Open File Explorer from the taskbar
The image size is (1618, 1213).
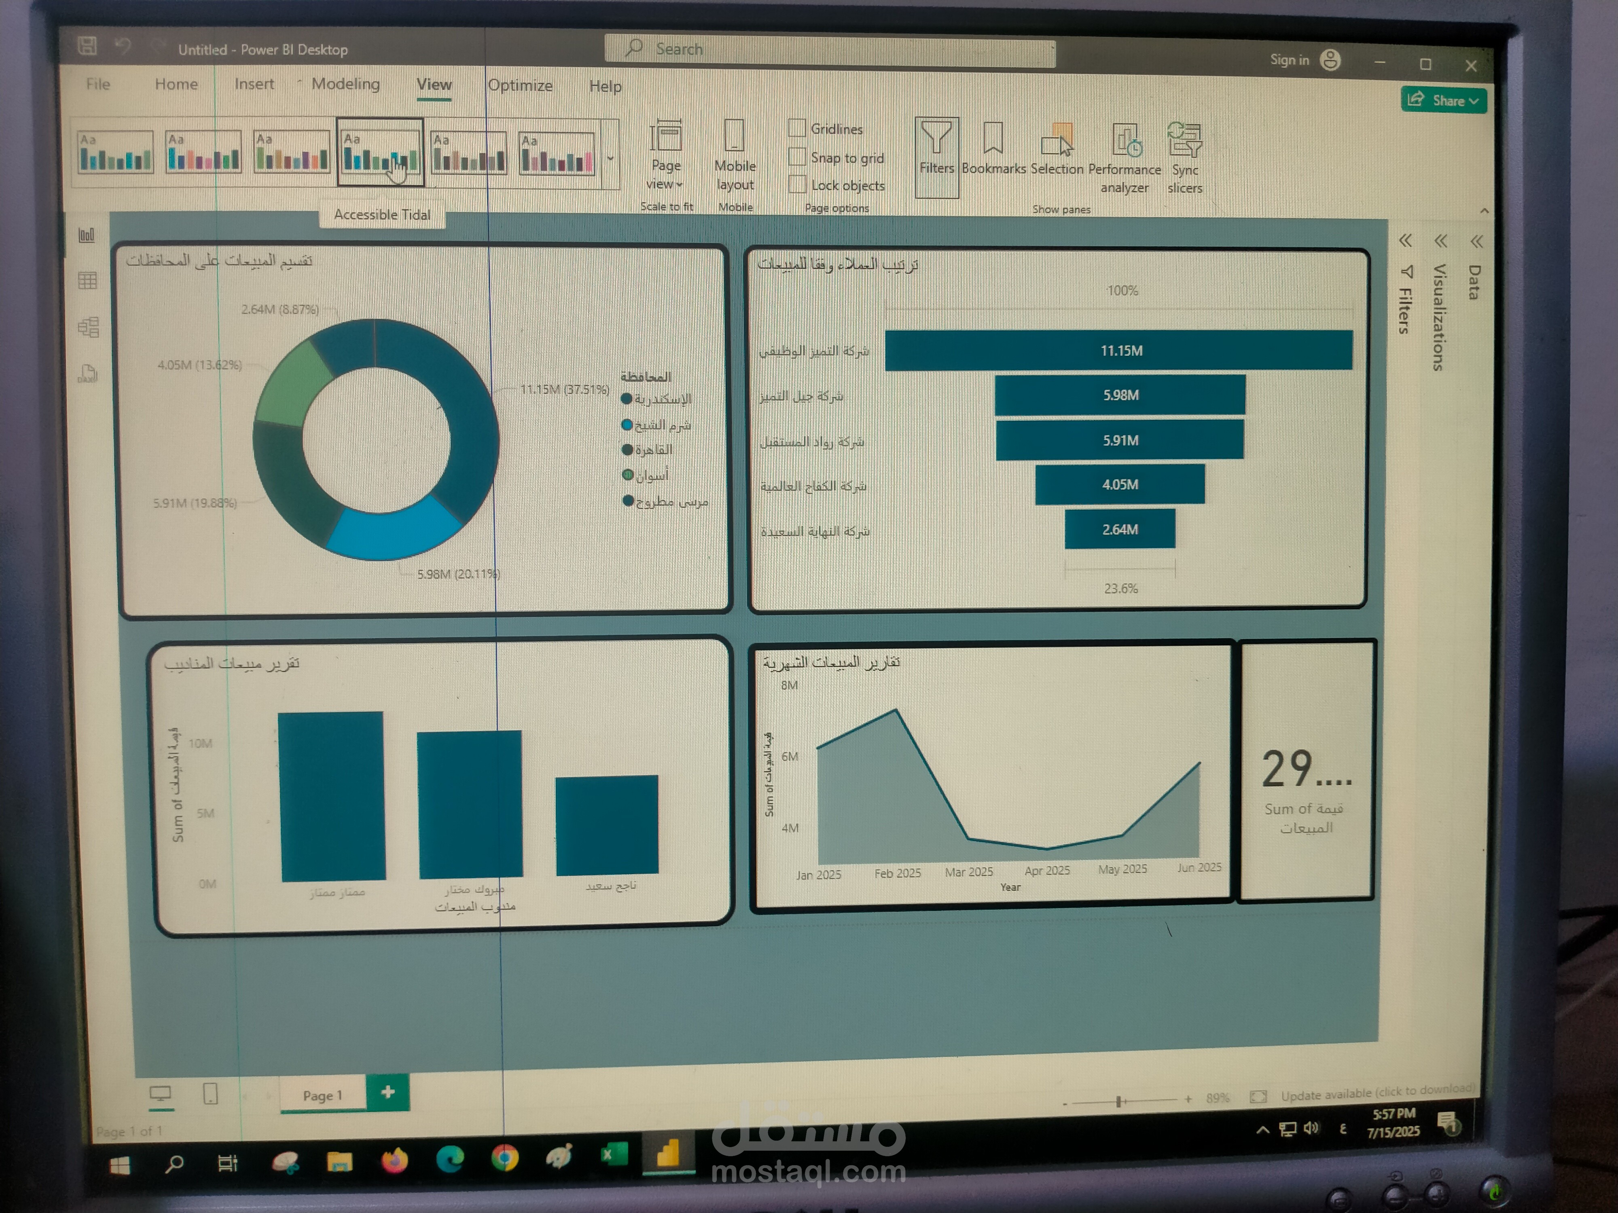pos(339,1161)
